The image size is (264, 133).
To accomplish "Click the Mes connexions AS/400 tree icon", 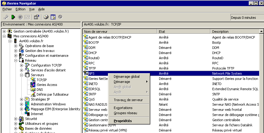I will pos(9,36).
